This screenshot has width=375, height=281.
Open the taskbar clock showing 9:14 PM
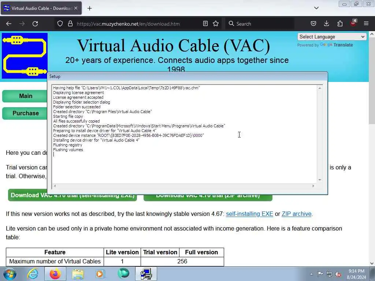point(356,274)
